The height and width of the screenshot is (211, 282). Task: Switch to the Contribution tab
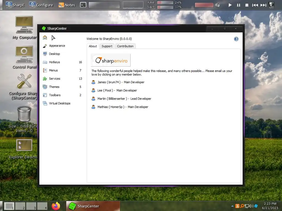tap(125, 46)
